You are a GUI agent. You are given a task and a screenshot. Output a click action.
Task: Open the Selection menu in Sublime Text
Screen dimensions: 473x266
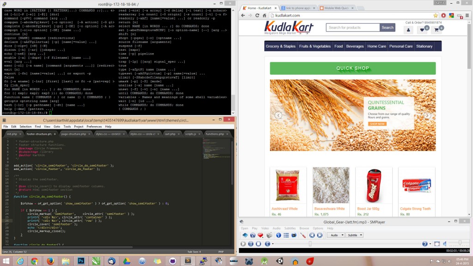point(25,127)
